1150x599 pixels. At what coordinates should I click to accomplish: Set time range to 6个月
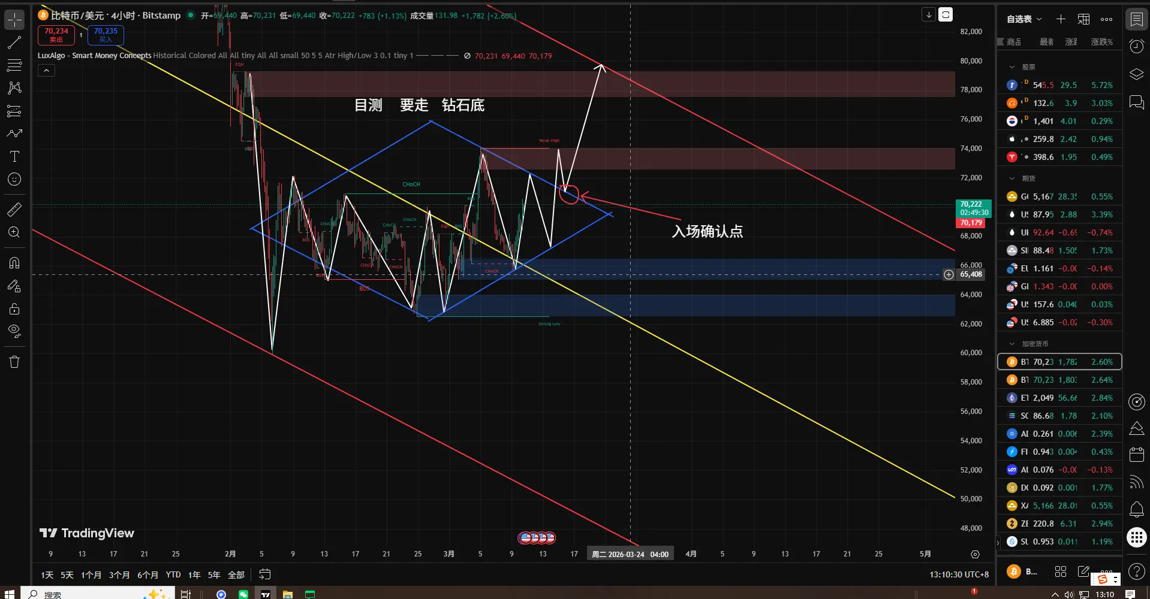pyautogui.click(x=147, y=575)
